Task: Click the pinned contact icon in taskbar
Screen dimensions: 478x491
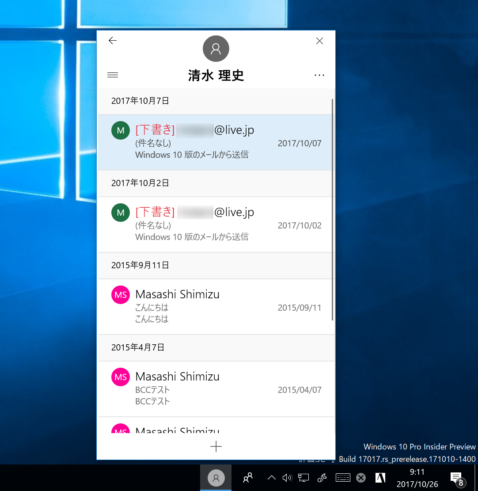Action: click(x=216, y=478)
